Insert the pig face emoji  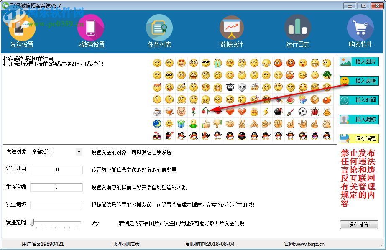(181, 112)
